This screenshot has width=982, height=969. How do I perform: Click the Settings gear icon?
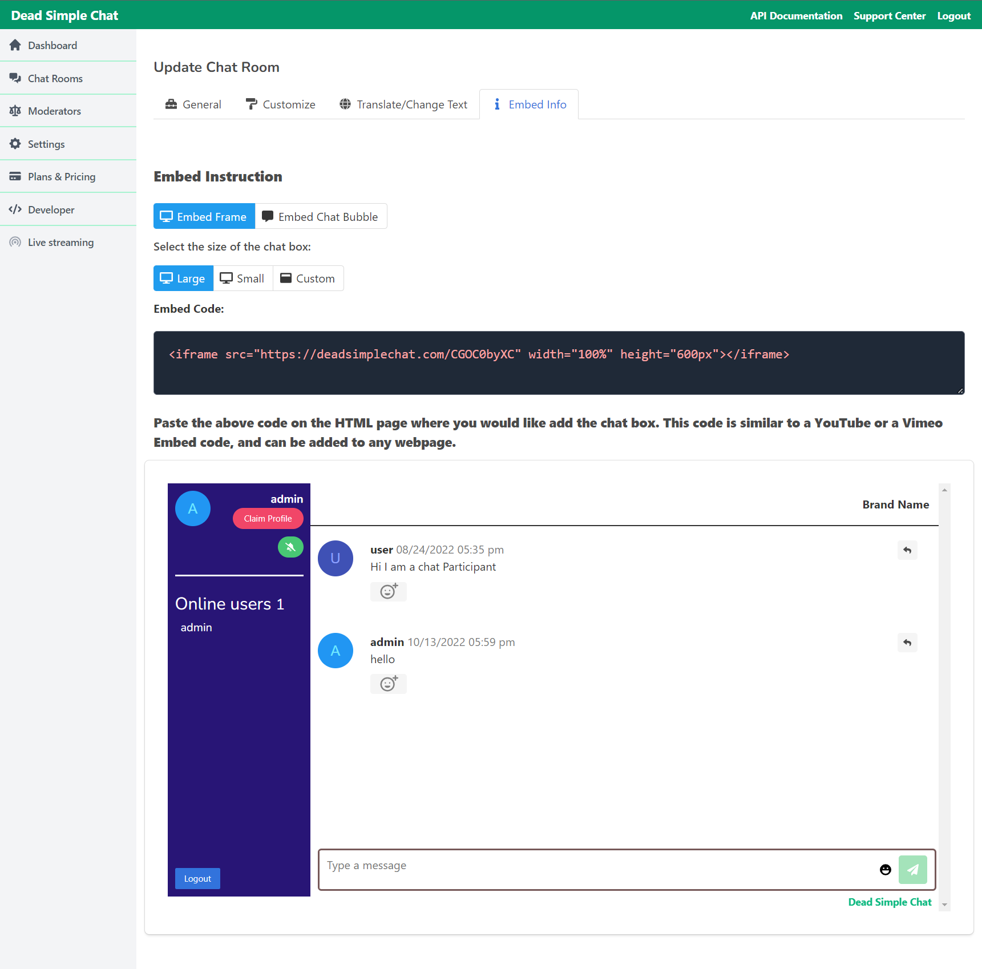[15, 144]
